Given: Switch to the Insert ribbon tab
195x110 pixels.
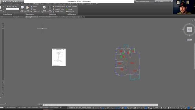Looking at the screenshot, I should (x=10, y=4).
